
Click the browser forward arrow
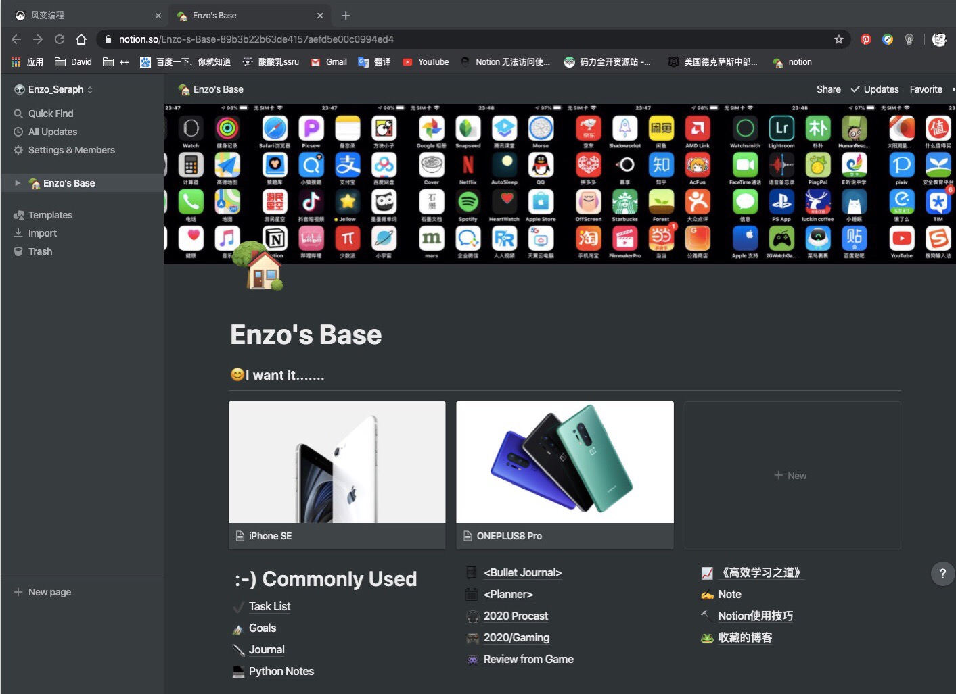point(38,39)
